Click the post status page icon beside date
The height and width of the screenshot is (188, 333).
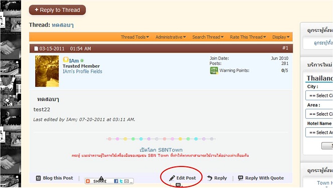[36, 49]
